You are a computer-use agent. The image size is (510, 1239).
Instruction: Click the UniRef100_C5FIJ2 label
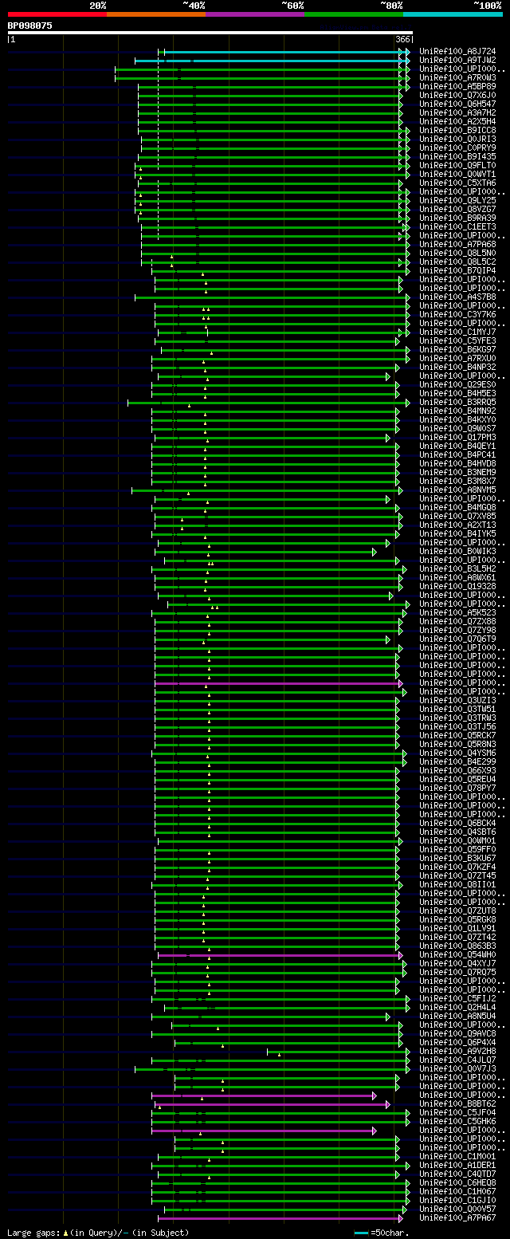click(x=457, y=999)
